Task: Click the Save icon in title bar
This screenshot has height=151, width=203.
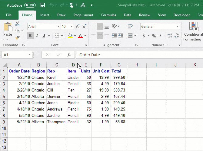Action: (x=43, y=5)
